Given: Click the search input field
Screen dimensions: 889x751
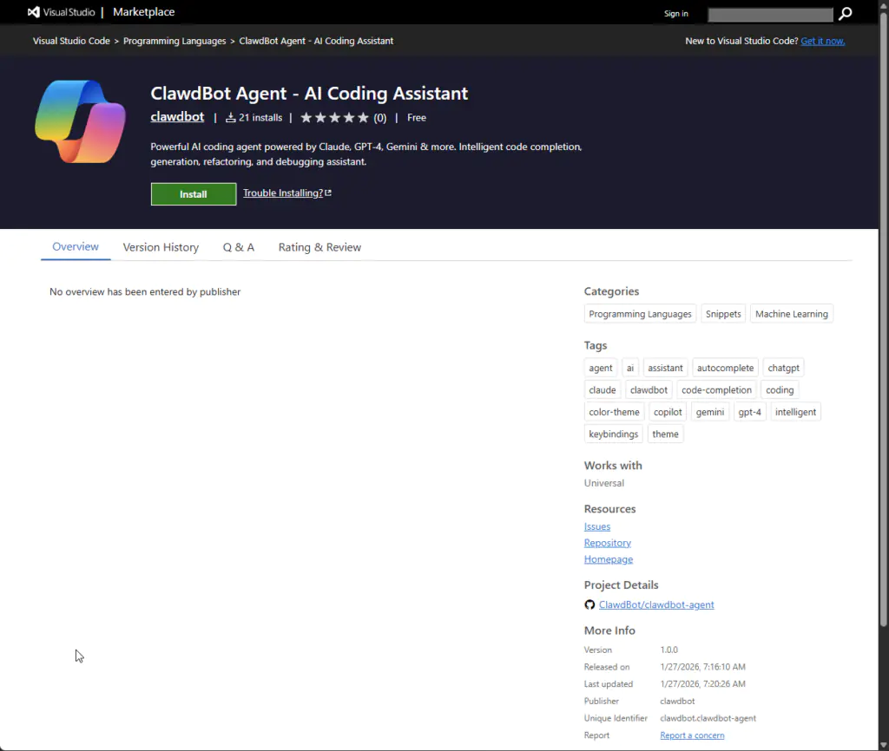Looking at the screenshot, I should 769,14.
